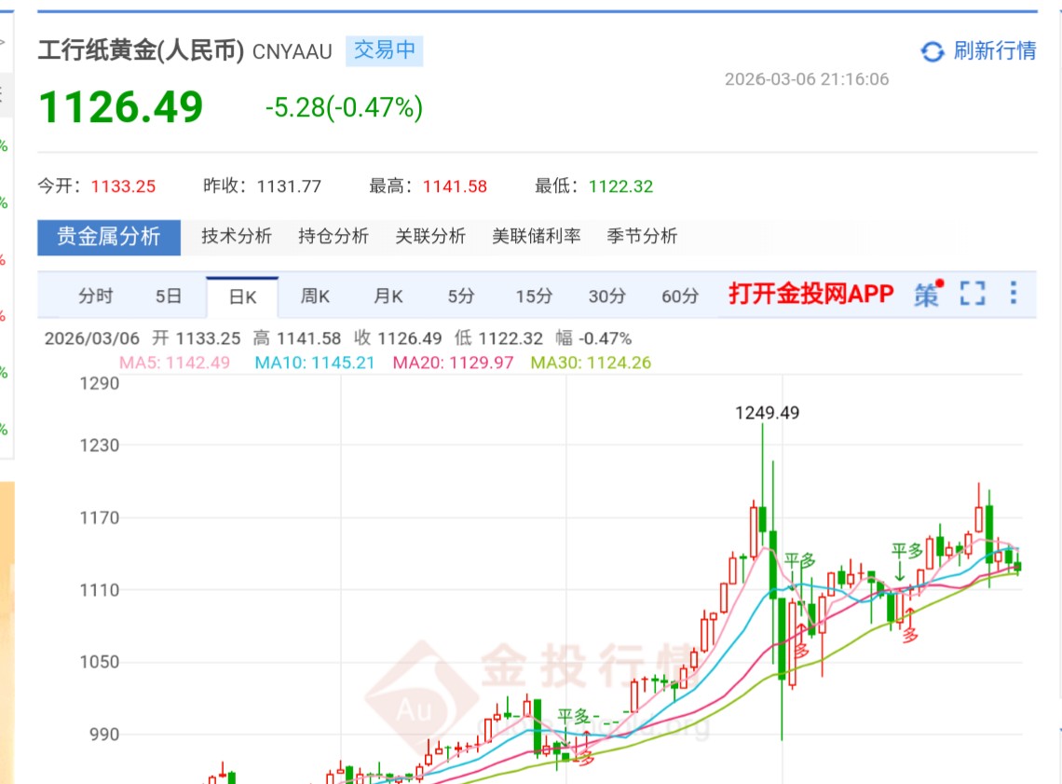Click the 1170 axis label

[100, 517]
